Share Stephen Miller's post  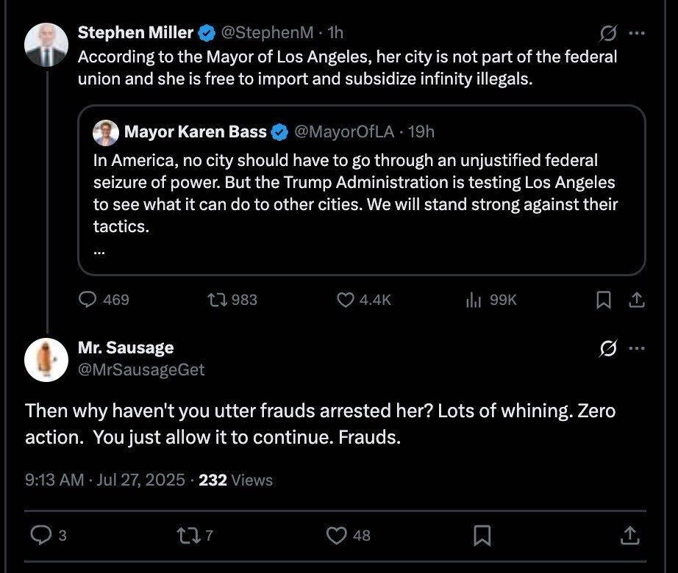637,300
